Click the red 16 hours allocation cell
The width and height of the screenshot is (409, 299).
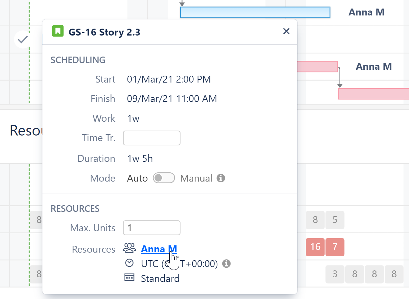pyautogui.click(x=315, y=247)
